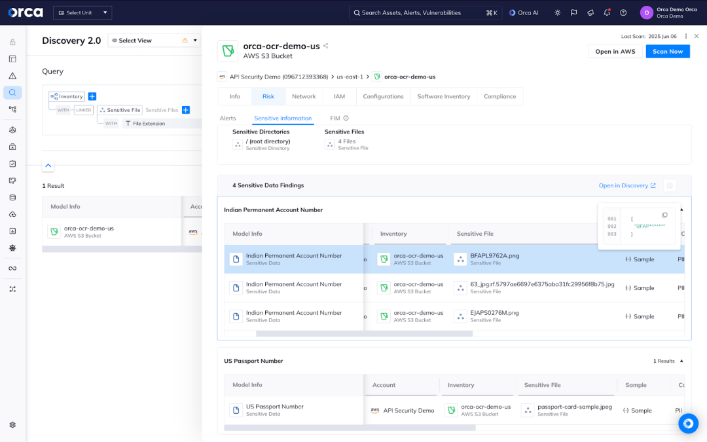Viewport: 707px width, 442px height.
Task: Click Sample in the passport-card-sample.jpeg row
Action: [x=637, y=411]
